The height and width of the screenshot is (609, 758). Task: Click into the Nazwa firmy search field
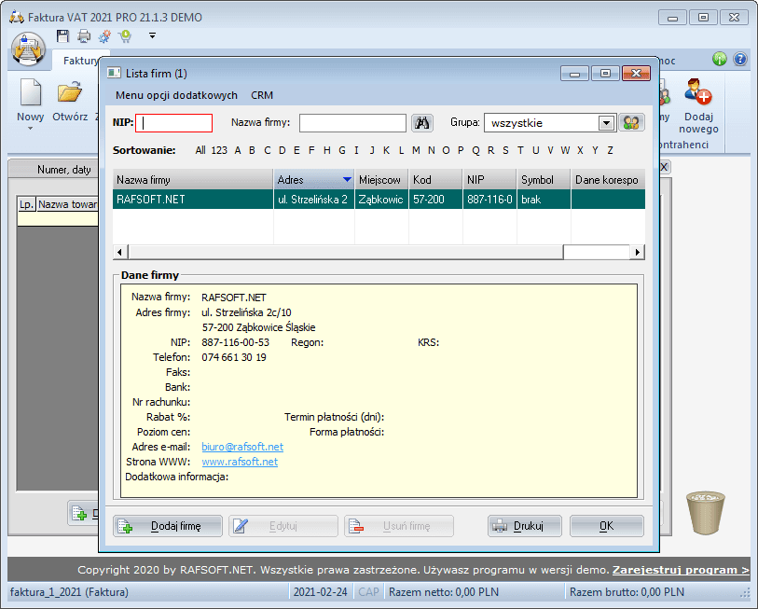pyautogui.click(x=352, y=122)
